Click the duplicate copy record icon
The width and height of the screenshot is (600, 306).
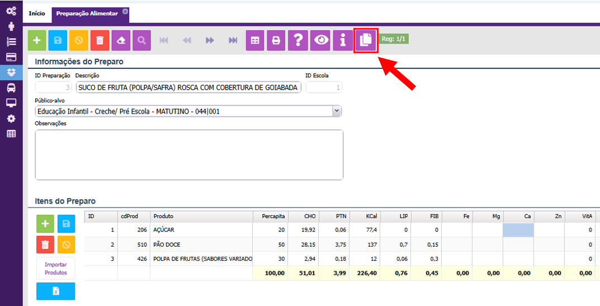pos(366,40)
